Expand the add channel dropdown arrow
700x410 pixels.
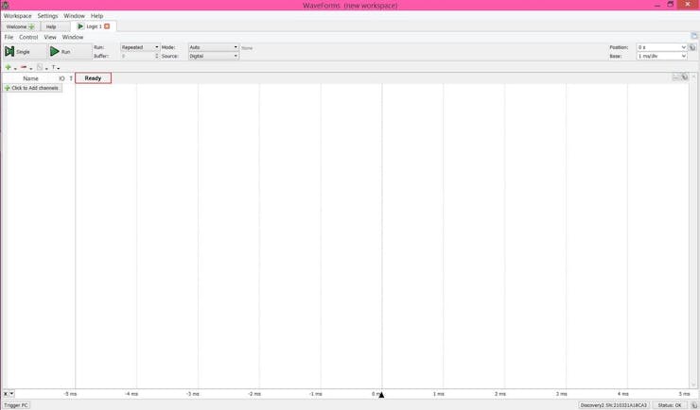[x=15, y=69]
